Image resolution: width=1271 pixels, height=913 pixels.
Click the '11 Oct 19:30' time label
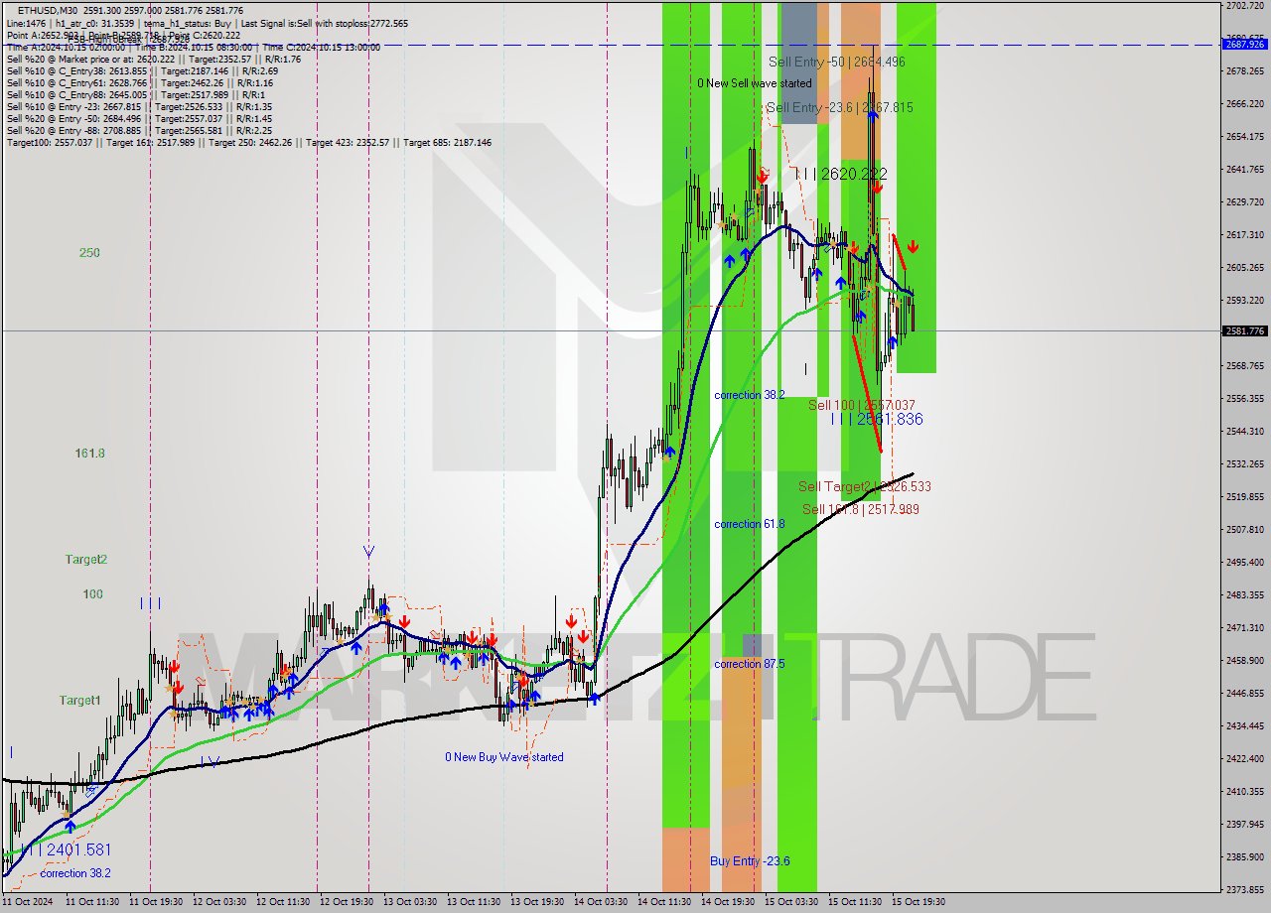pyautogui.click(x=155, y=902)
